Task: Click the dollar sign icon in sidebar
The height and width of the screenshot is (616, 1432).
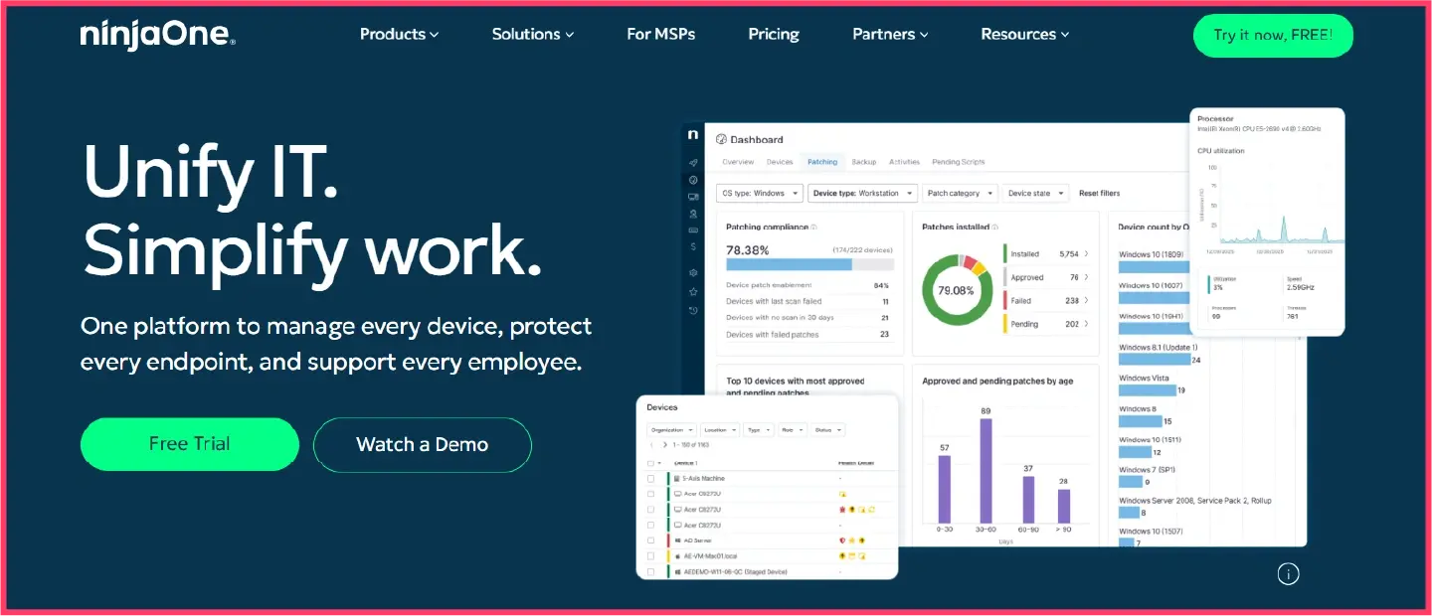Action: [x=693, y=246]
